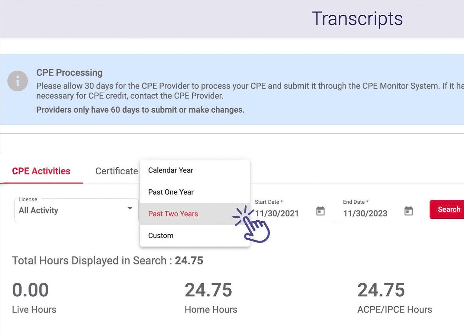Click the CPE Processing notice heading

[x=69, y=73]
